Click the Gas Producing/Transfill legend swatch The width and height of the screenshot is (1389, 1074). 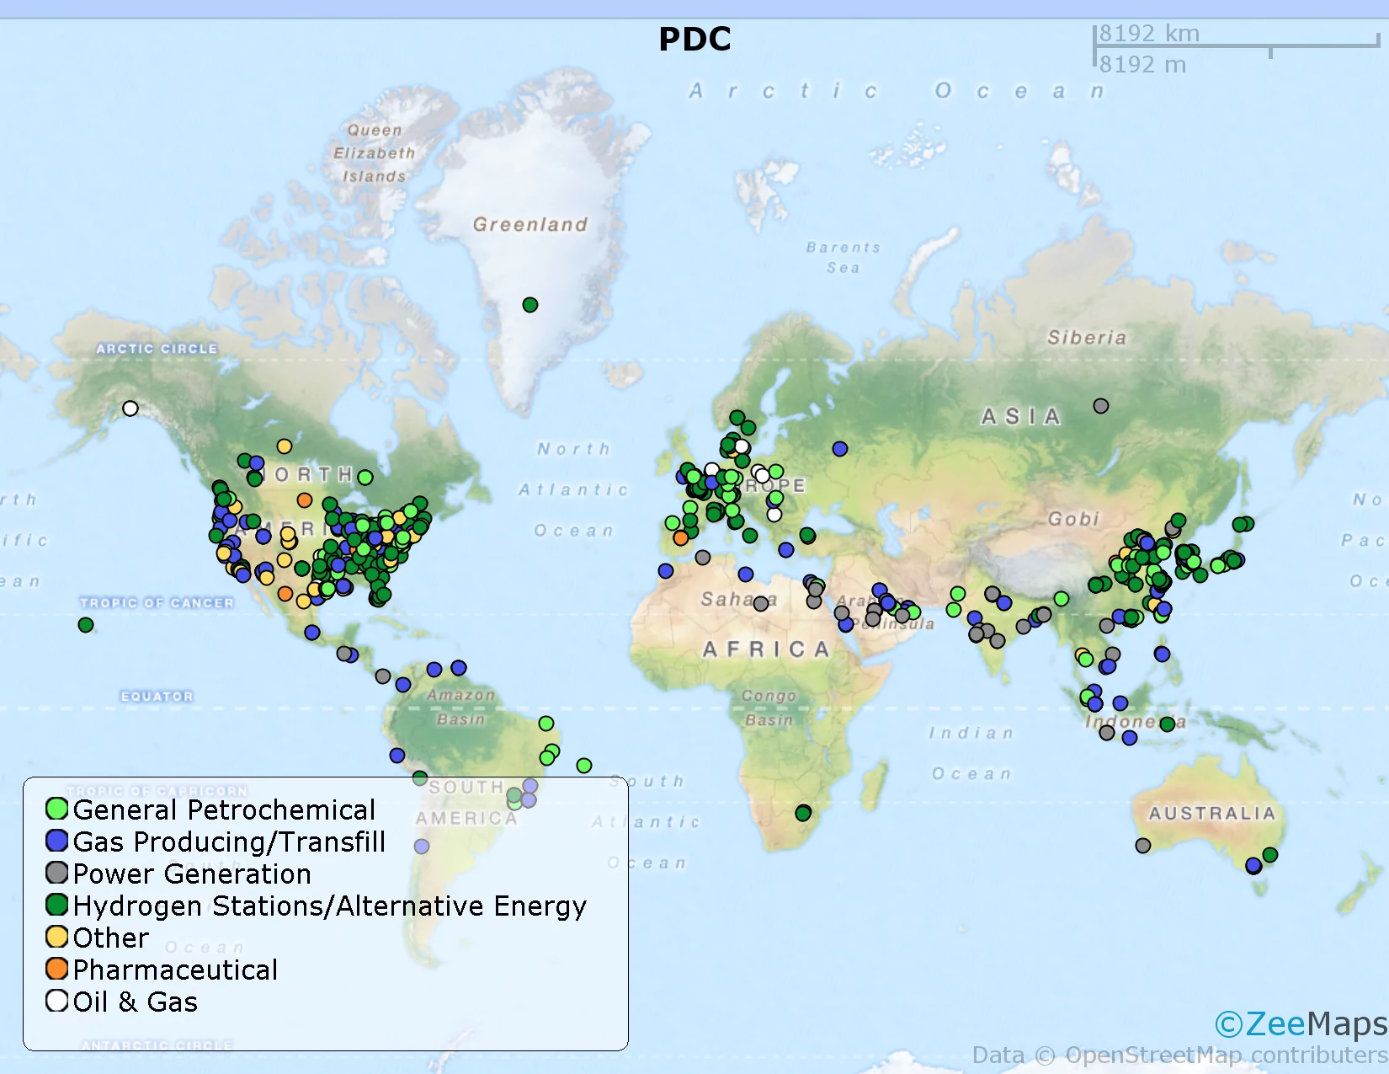tap(57, 841)
